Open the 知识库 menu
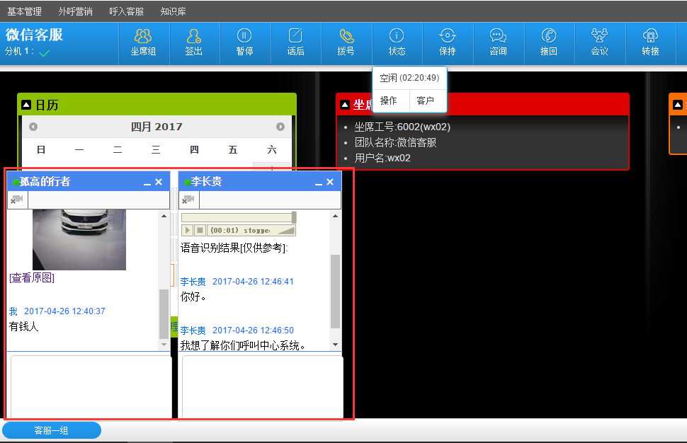Image resolution: width=687 pixels, height=443 pixels. tap(174, 11)
